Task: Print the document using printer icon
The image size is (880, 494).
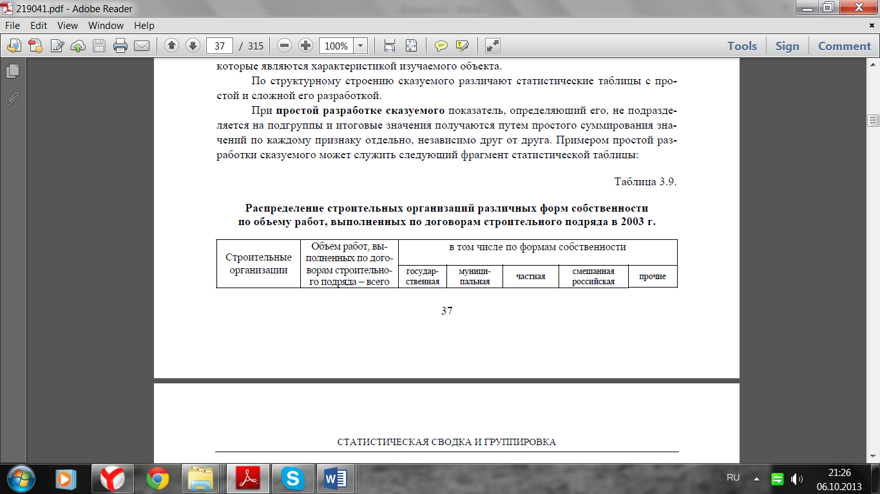Action: coord(120,46)
